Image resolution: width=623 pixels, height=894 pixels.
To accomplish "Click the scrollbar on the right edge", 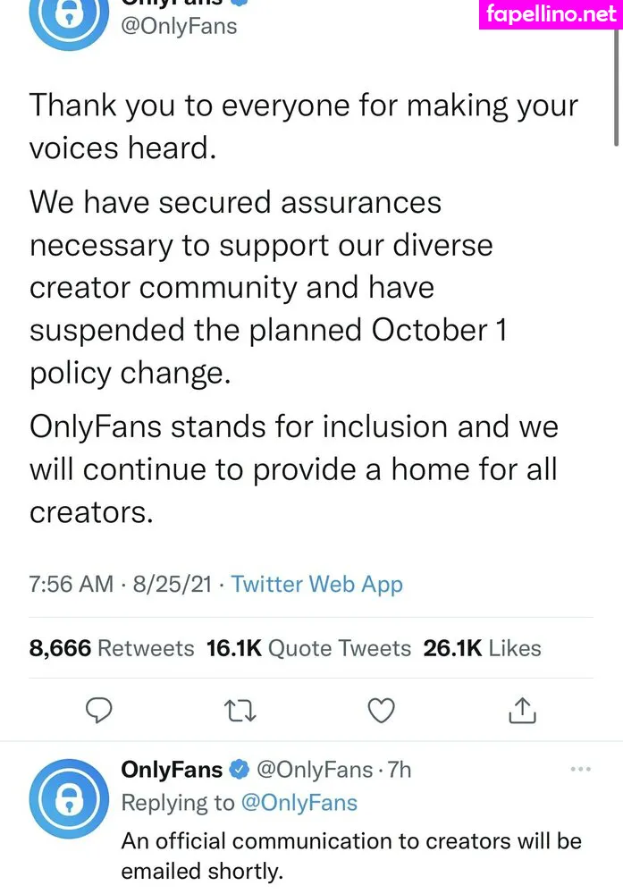I will [x=616, y=89].
